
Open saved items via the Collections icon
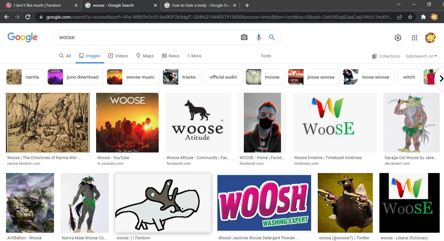(x=386, y=56)
